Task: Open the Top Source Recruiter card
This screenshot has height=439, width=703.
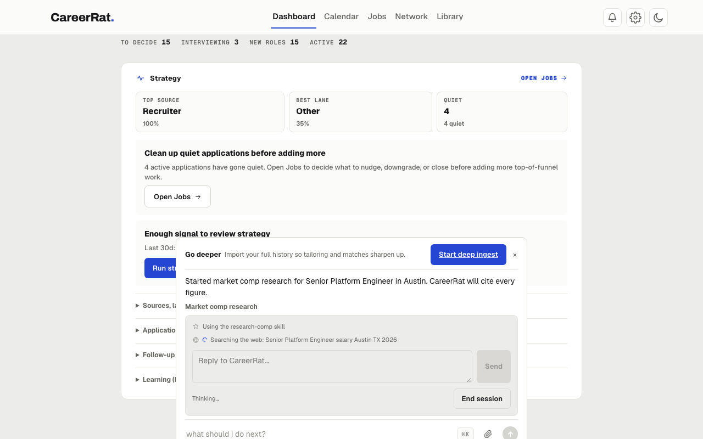Action: click(210, 112)
